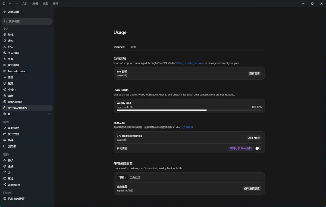This screenshot has height=207, width=326.
Task: Open the 文件 menu
Action: pos(25,4)
